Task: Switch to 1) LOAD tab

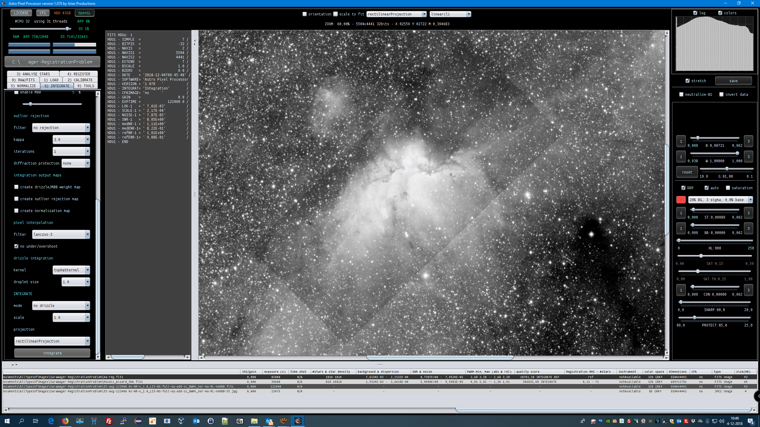Action: point(51,80)
